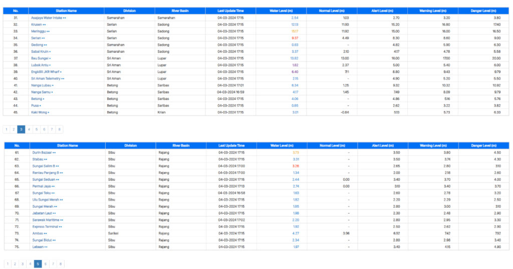Click Last Update Time header in lower table
Image resolution: width=513 pixels, height=269 pixels.
point(231,145)
